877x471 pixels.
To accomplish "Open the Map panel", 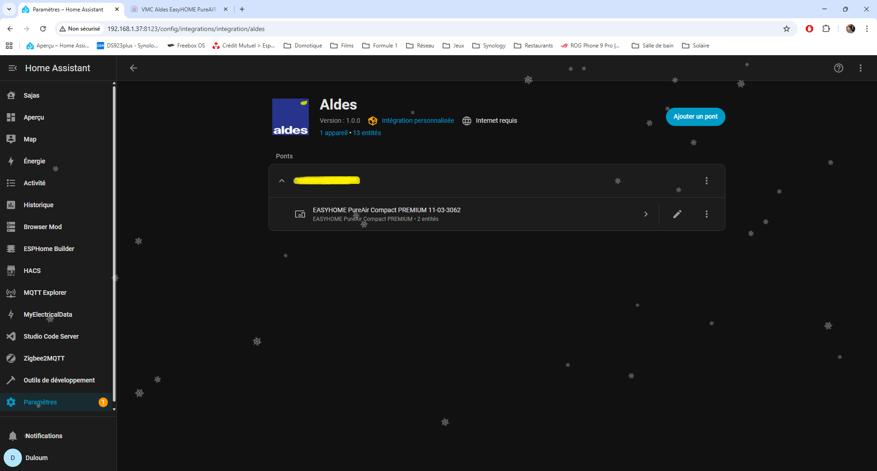I will [56, 139].
